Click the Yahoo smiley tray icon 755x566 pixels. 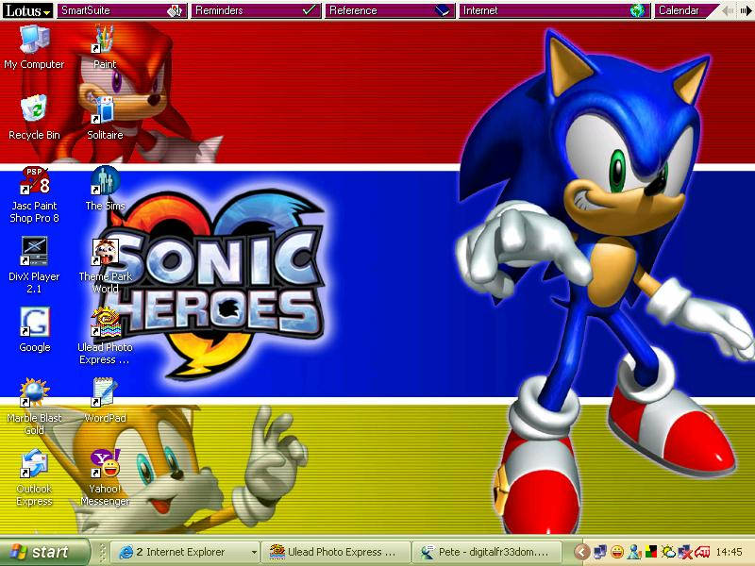click(616, 552)
